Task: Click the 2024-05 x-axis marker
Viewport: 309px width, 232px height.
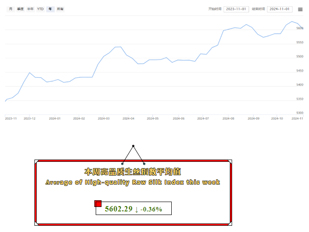Action: 153,118
